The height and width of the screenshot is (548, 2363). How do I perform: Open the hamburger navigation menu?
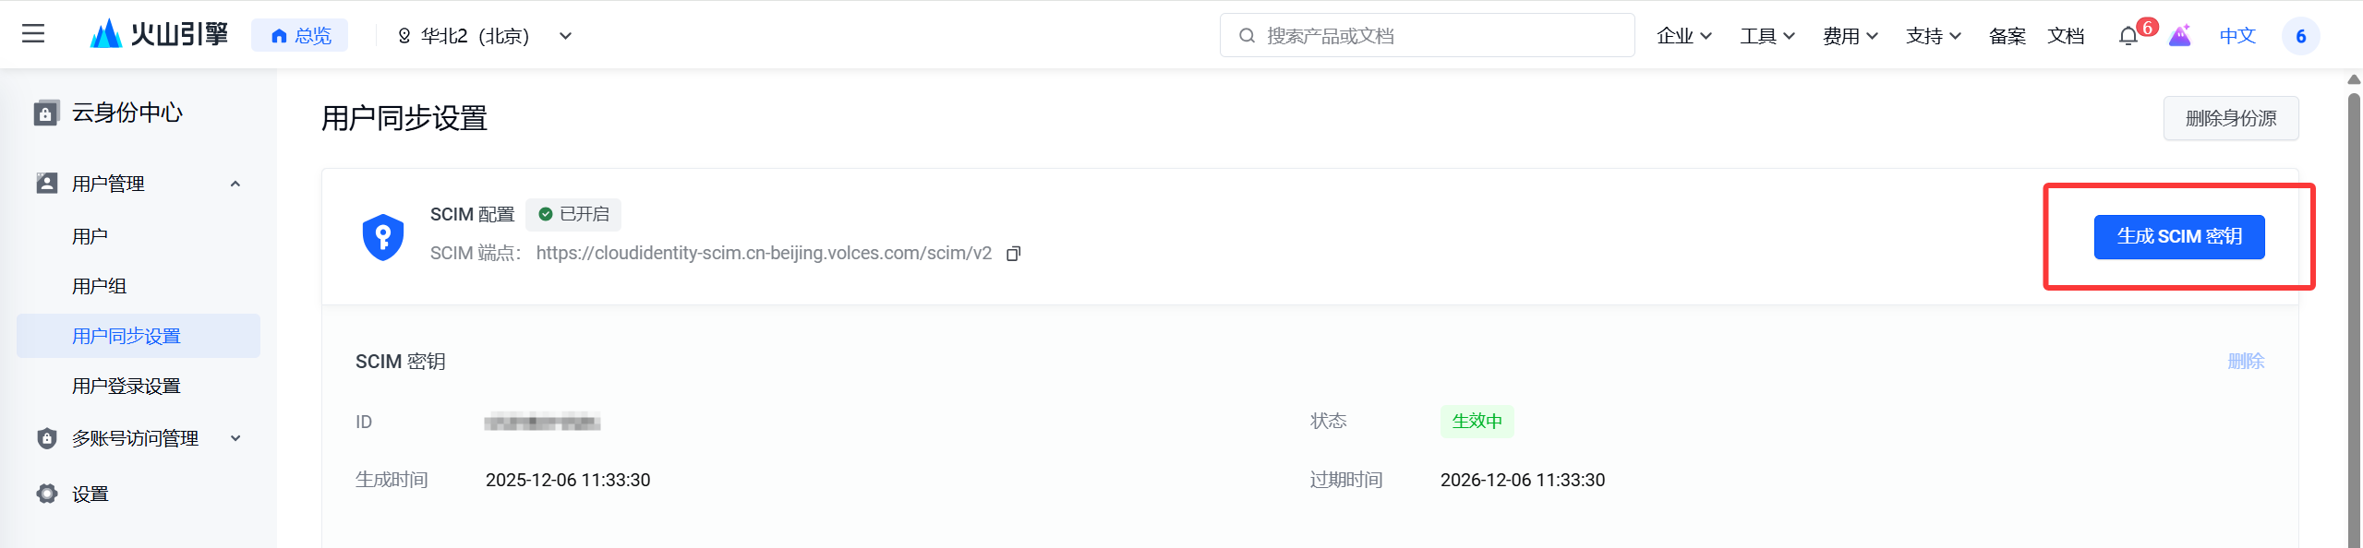click(x=33, y=35)
